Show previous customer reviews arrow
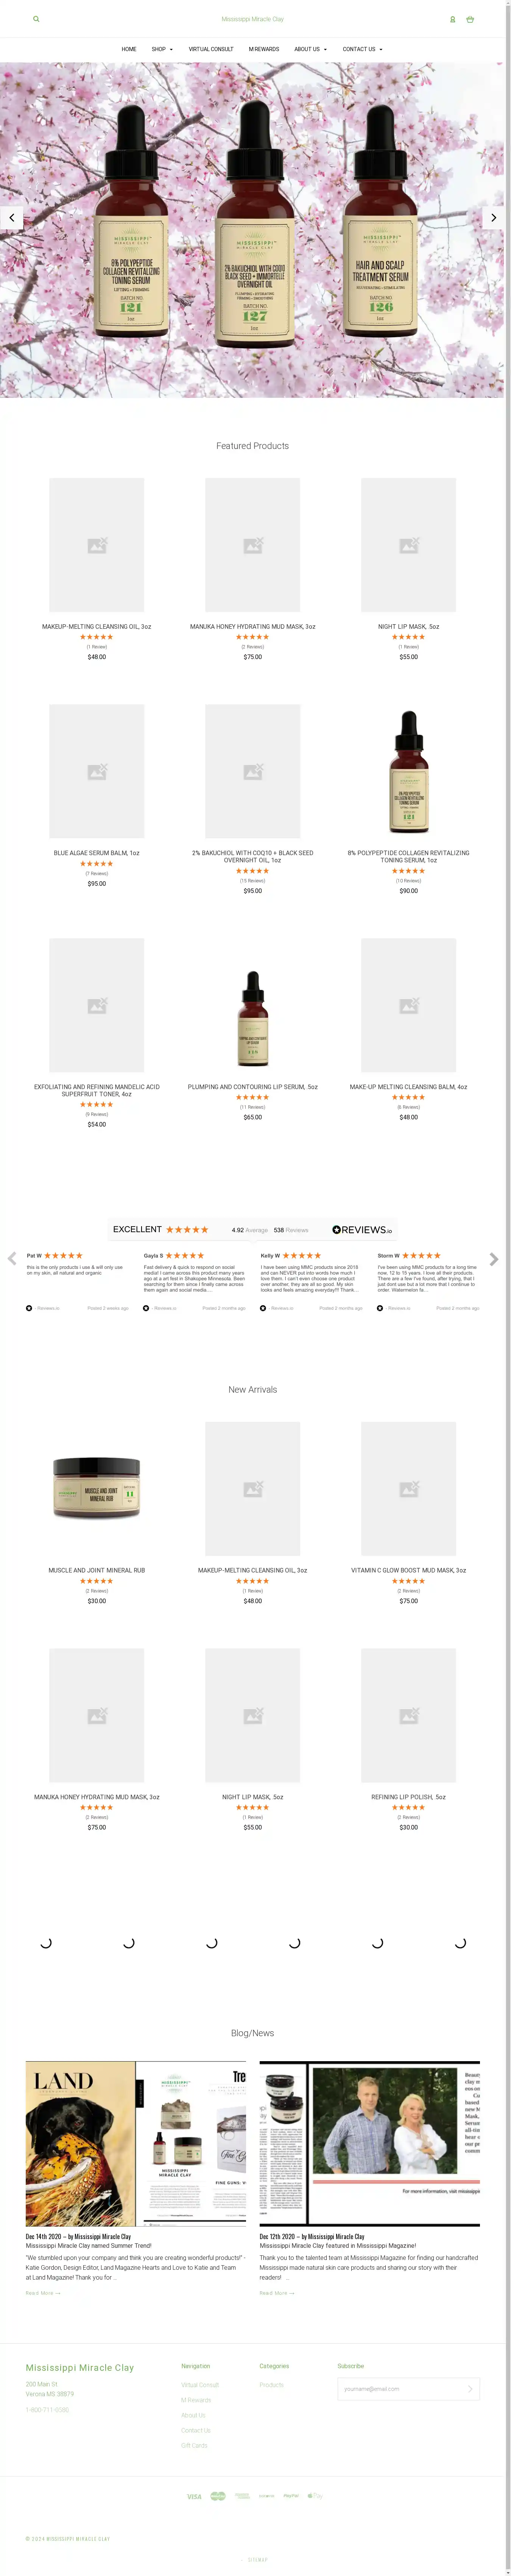Screen dimensions: 511x2576 [12, 1259]
